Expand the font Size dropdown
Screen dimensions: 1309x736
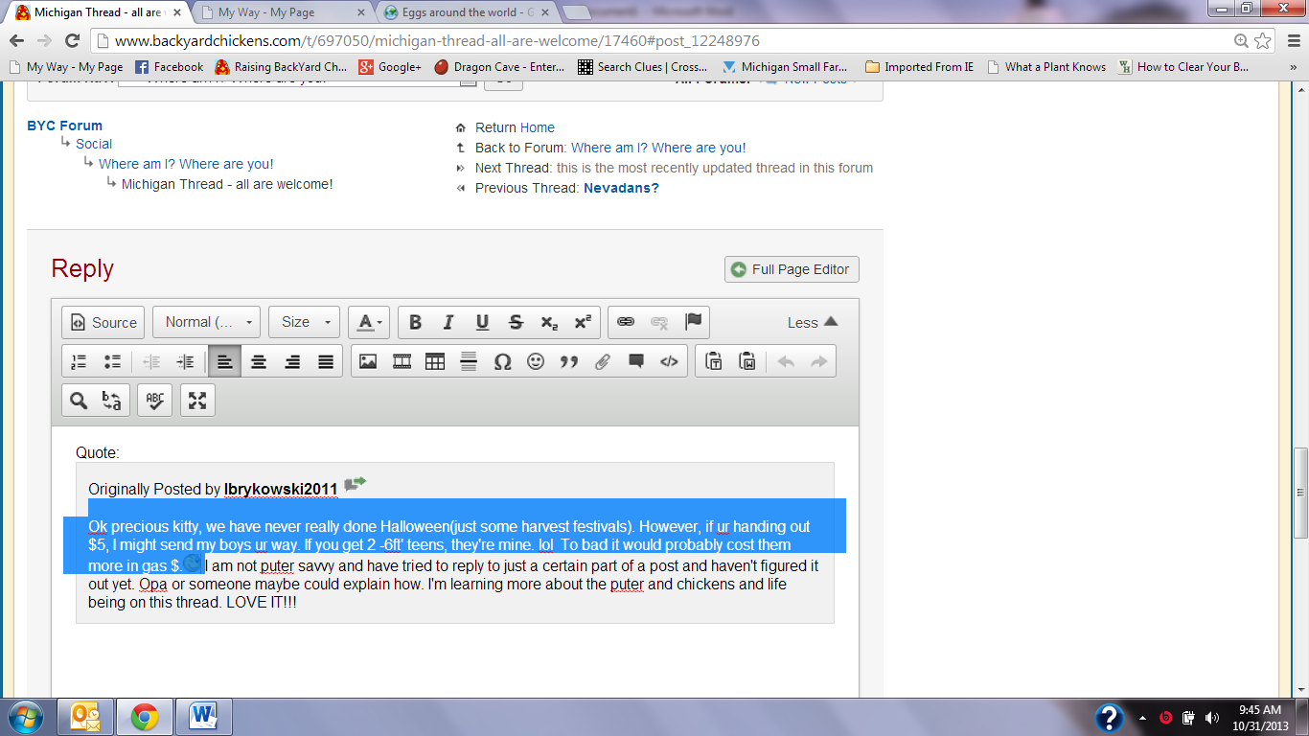tap(306, 322)
